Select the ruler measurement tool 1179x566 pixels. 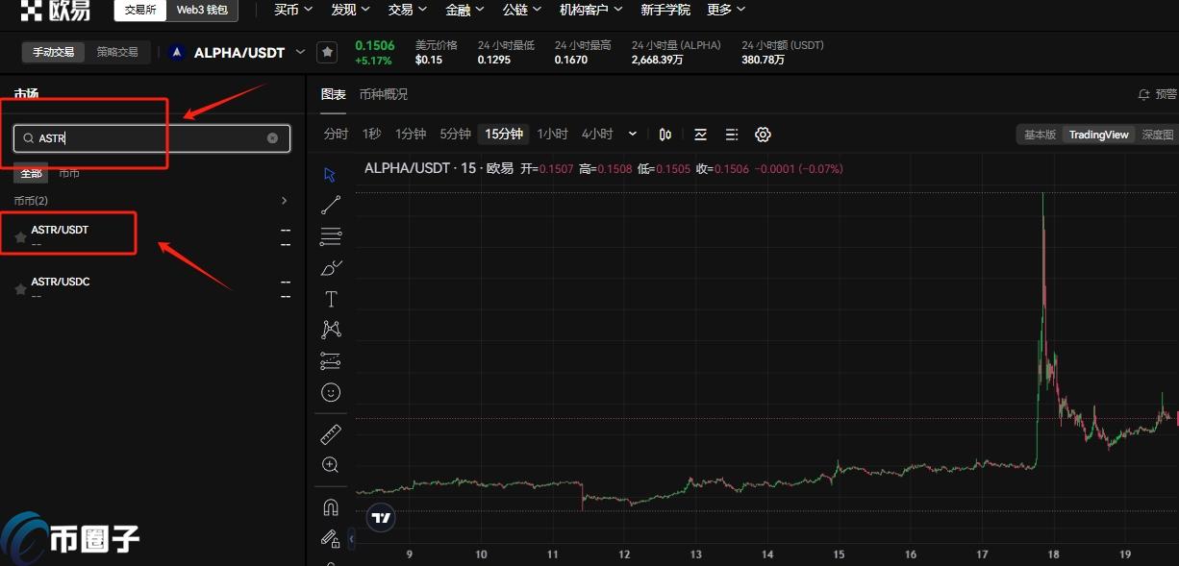(331, 433)
